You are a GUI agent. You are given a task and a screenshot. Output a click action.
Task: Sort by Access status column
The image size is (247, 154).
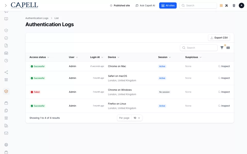[39, 57]
